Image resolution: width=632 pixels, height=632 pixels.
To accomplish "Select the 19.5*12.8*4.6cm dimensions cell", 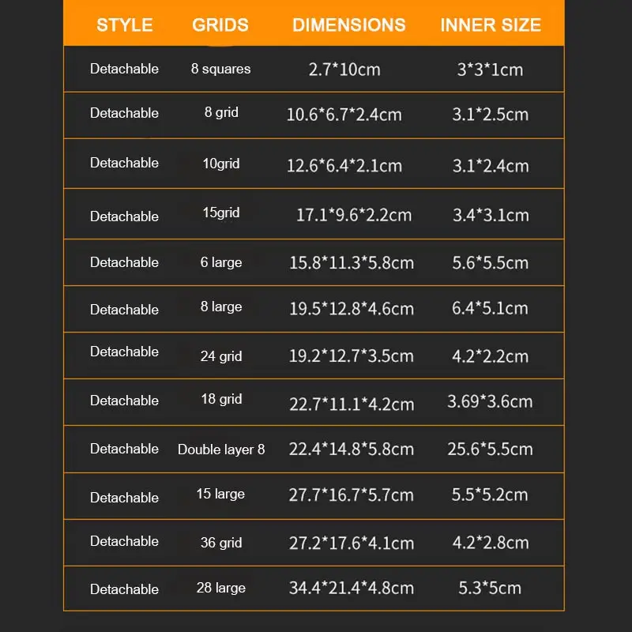I will point(352,309).
